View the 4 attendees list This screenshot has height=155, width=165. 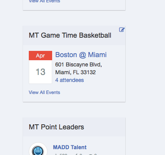click(70, 80)
